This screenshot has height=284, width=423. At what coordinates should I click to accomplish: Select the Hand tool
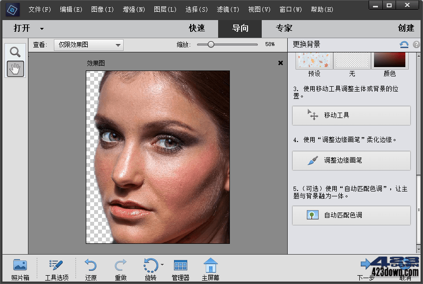tap(15, 69)
